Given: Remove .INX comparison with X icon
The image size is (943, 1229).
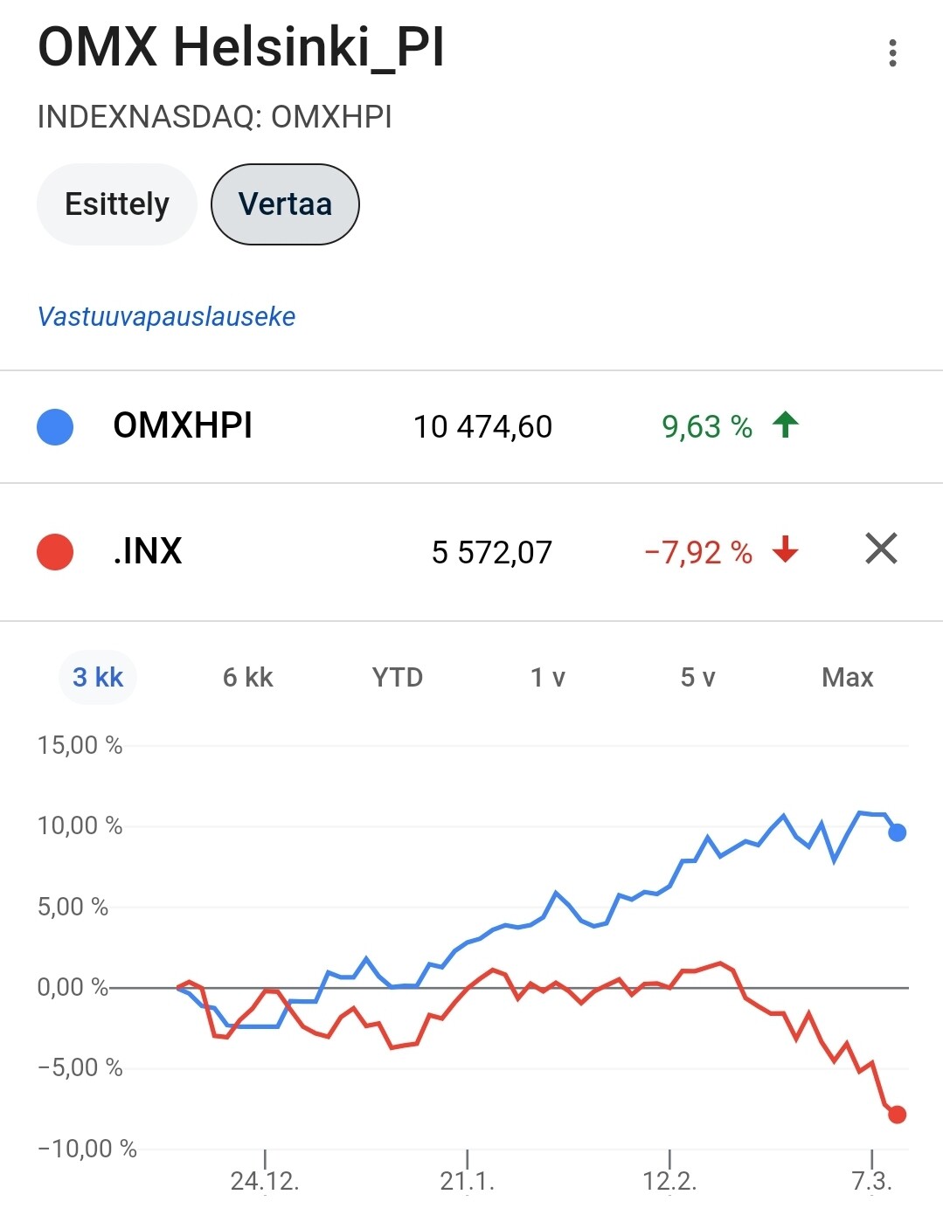Looking at the screenshot, I should 881,549.
